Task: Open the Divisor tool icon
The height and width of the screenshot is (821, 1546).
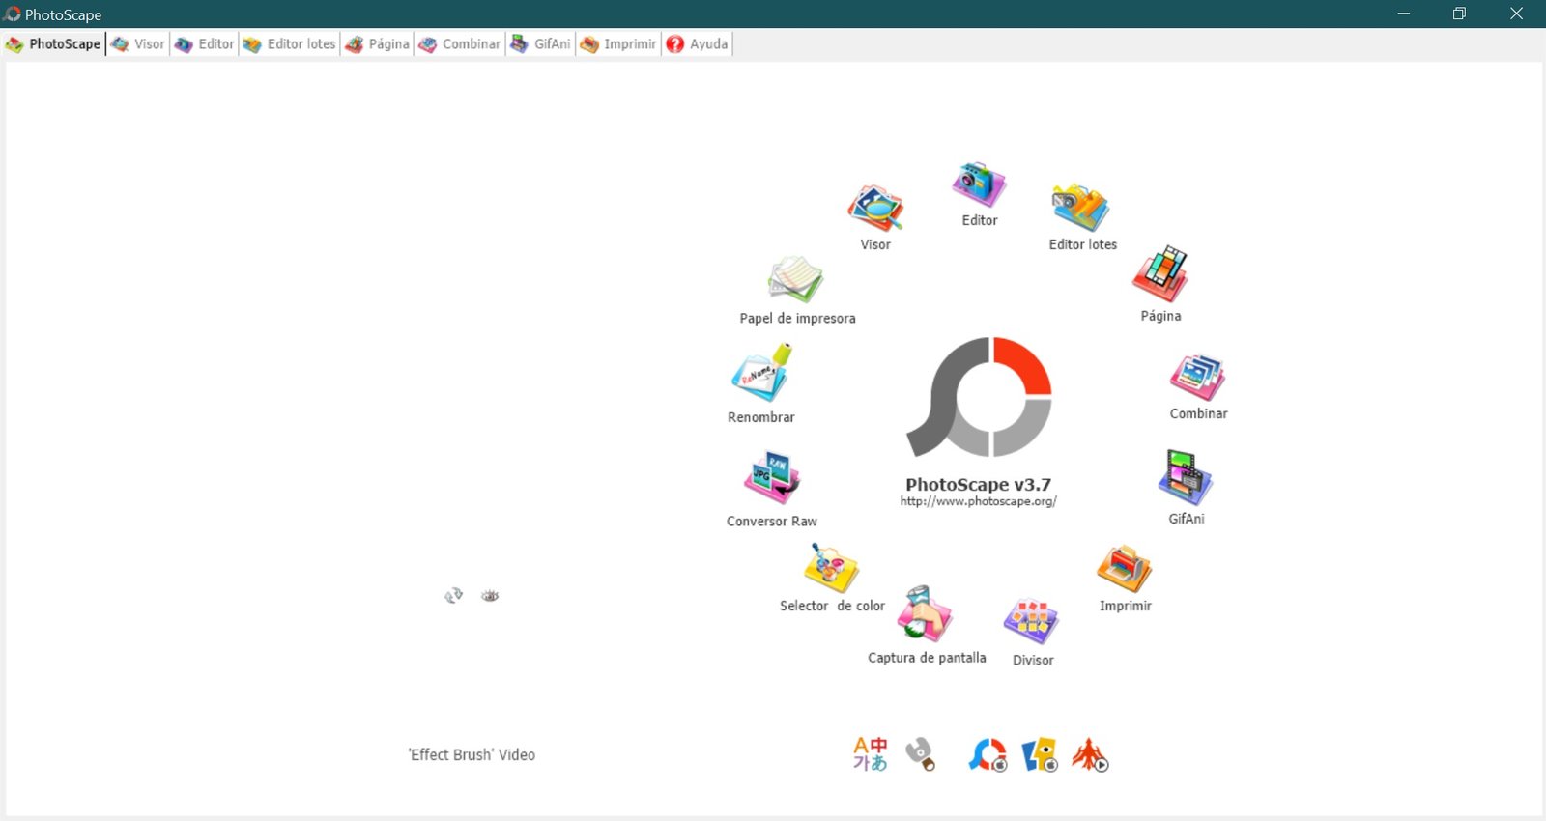Action: point(1032,622)
